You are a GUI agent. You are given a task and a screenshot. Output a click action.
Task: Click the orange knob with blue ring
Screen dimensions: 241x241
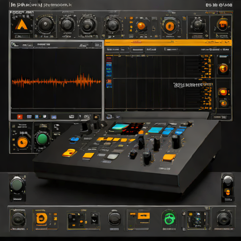169,26
